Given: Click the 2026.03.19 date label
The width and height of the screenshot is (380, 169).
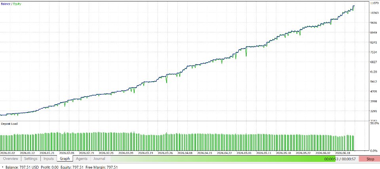Looking at the screenshot, I should [145, 153].
